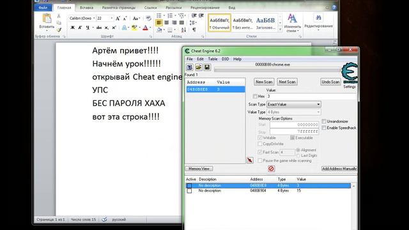Click the Cut scissors icon in Word
This screenshot has width=409, height=230.
59,16
